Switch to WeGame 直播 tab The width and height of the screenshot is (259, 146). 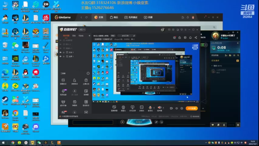coord(148,17)
